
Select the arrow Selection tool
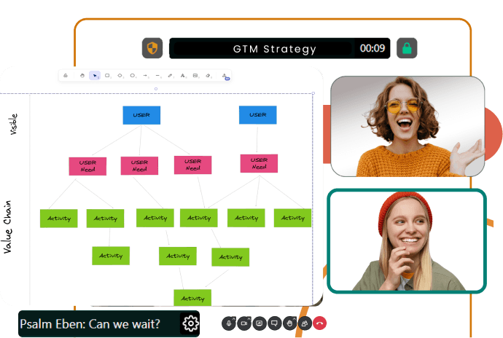pyautogui.click(x=95, y=76)
